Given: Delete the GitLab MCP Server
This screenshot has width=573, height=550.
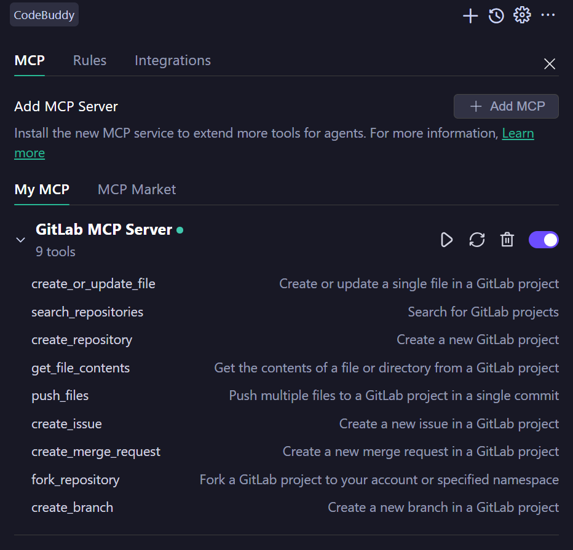Looking at the screenshot, I should click(x=507, y=240).
